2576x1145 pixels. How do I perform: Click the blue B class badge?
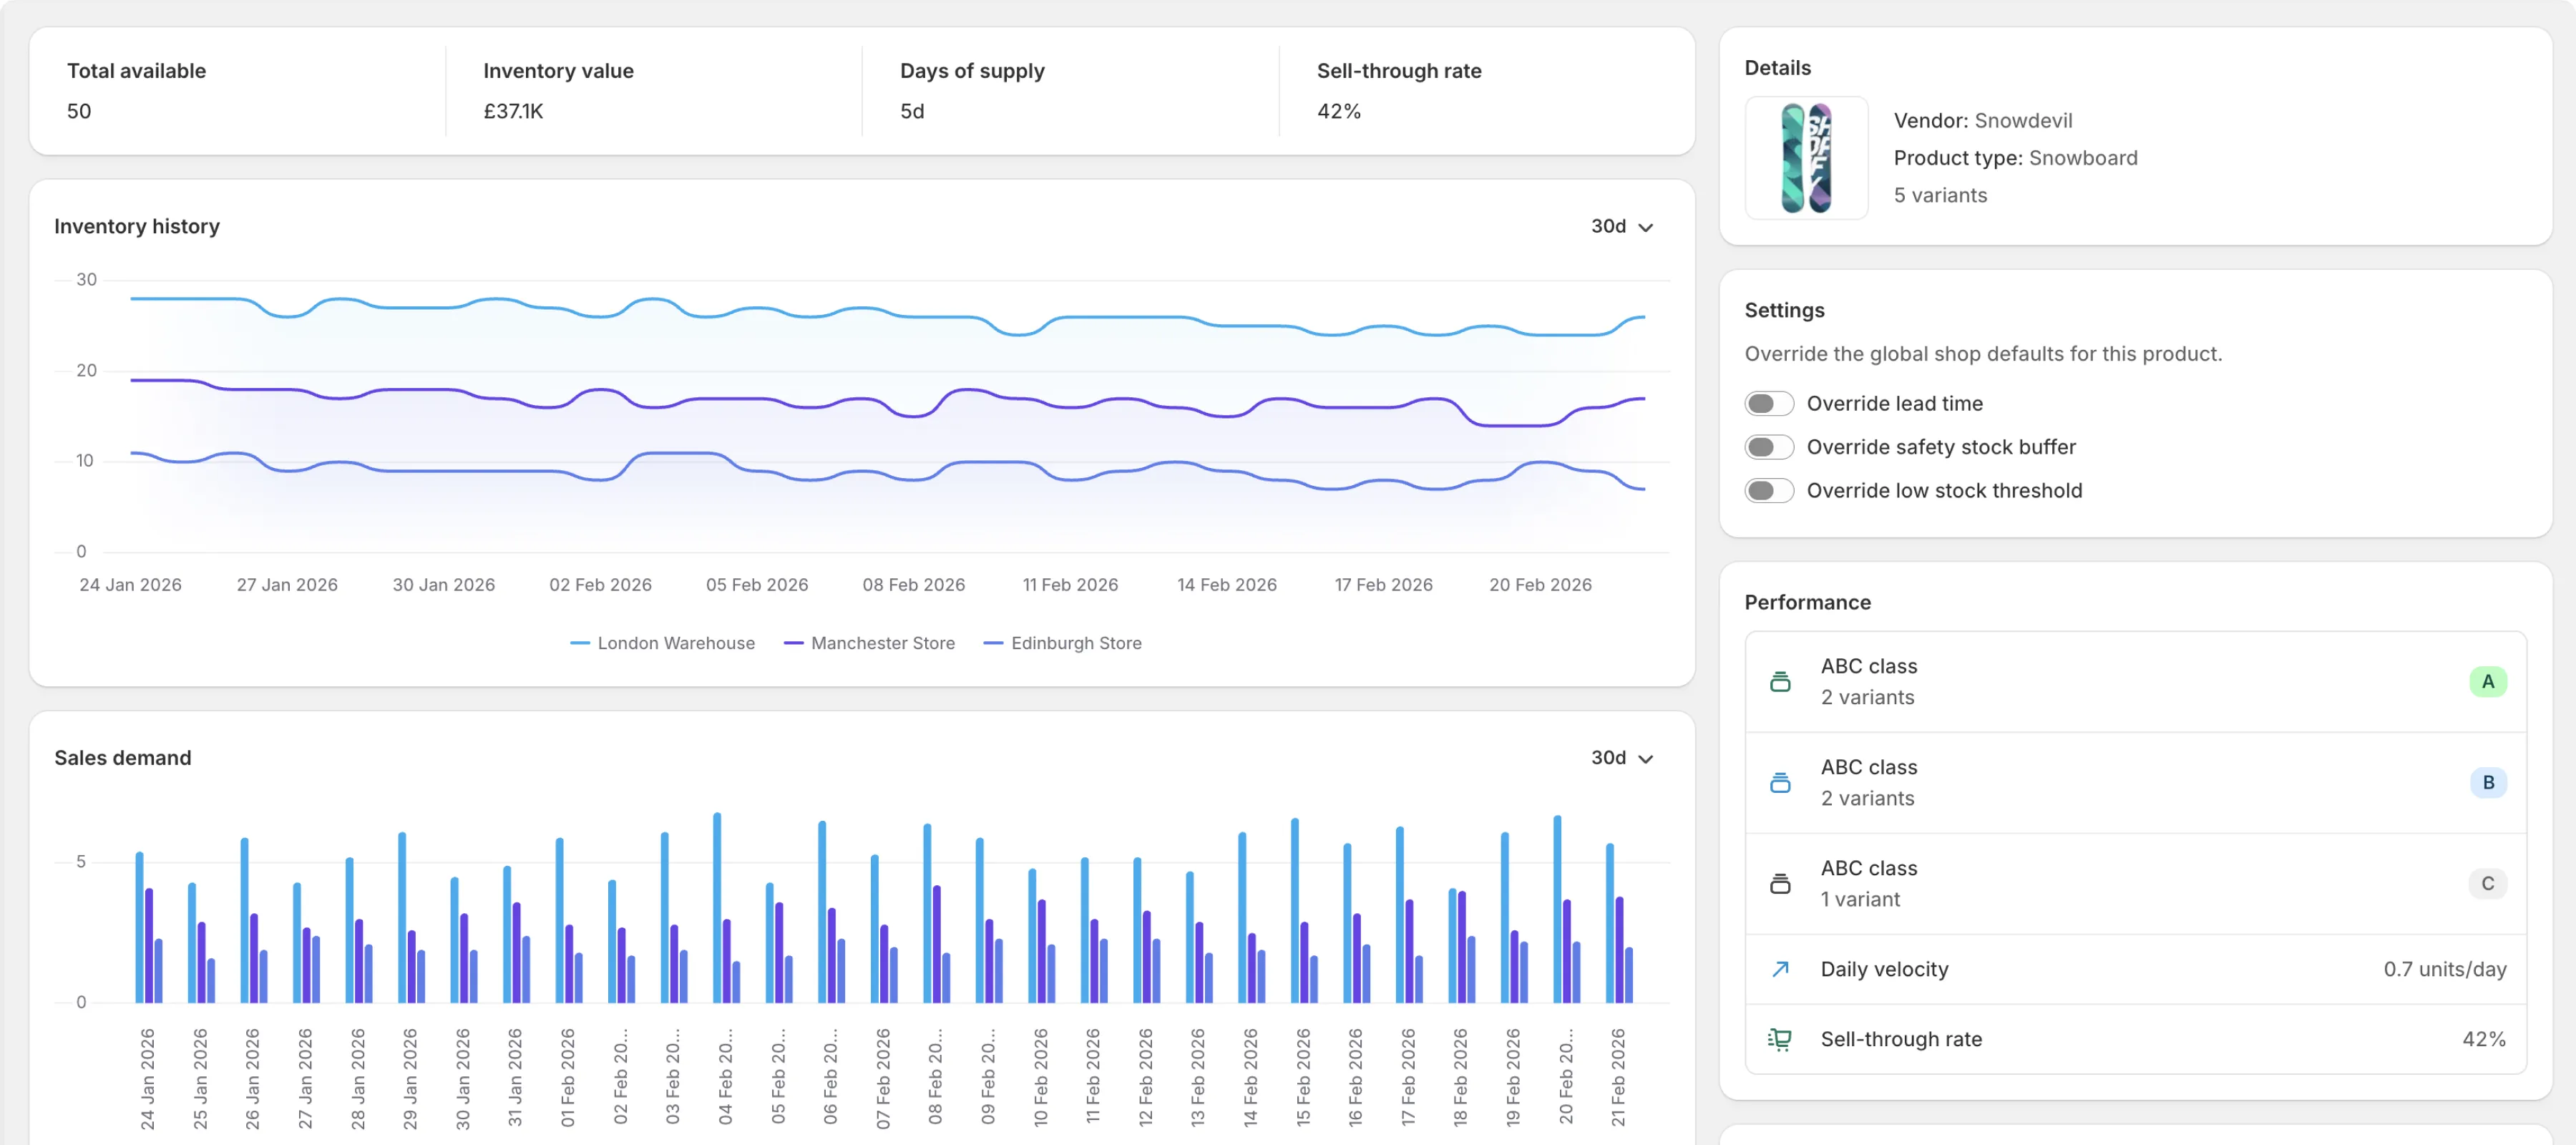pyautogui.click(x=2489, y=782)
